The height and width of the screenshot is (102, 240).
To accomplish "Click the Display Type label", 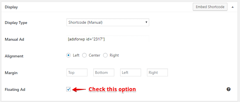I will click(x=16, y=23).
